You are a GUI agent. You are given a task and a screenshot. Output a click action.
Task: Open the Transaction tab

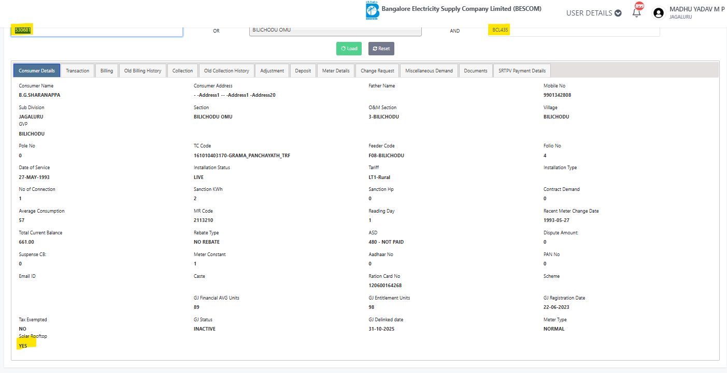pos(78,71)
